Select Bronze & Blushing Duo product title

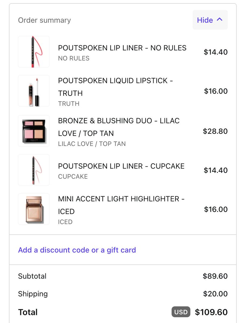point(119,127)
